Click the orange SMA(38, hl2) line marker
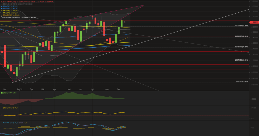The height and width of the screenshot is (136, 259). [x=2, y=15]
